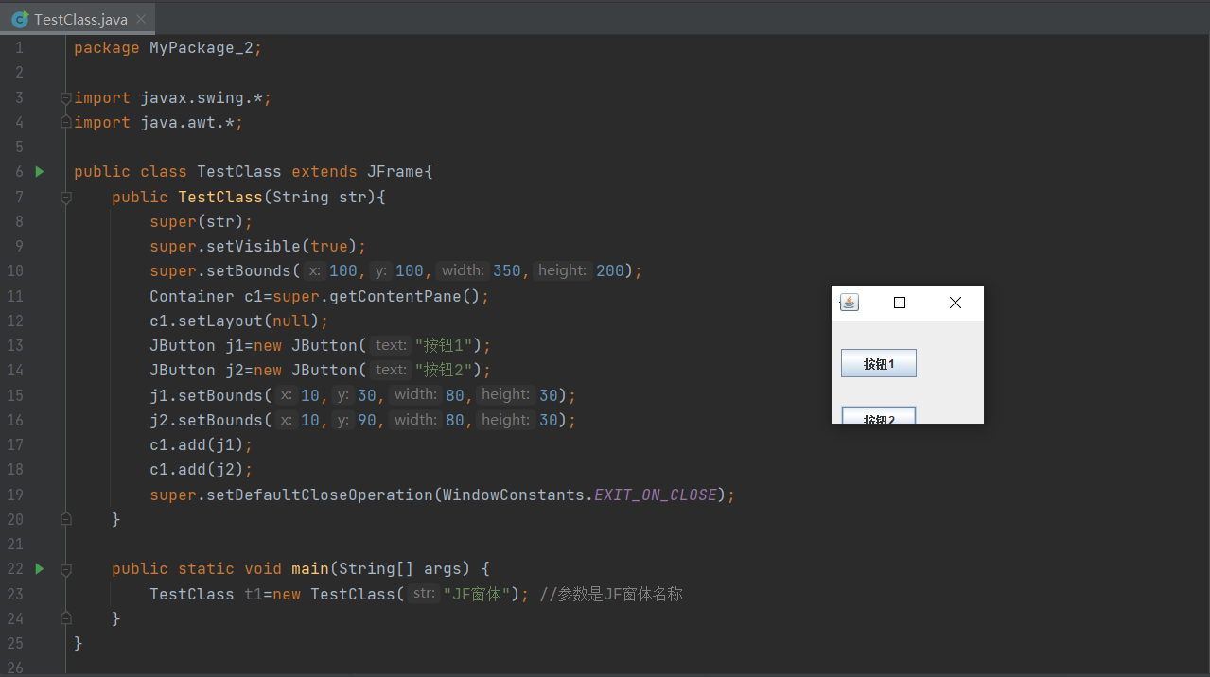Click java.awt.* in the import statement
This screenshot has width=1210, height=677.
187,122
